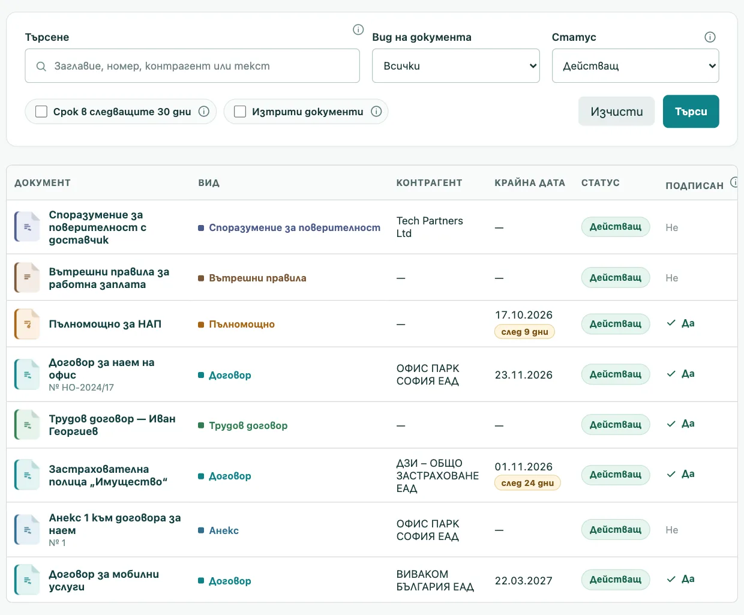Click document icon for Застрахователна полица

click(x=27, y=475)
